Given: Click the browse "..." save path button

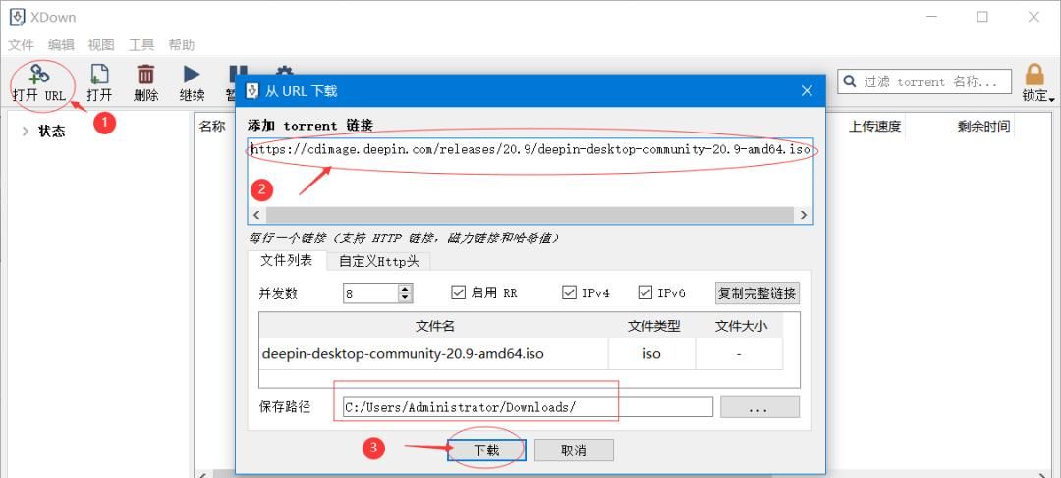Looking at the screenshot, I should pos(759,407).
